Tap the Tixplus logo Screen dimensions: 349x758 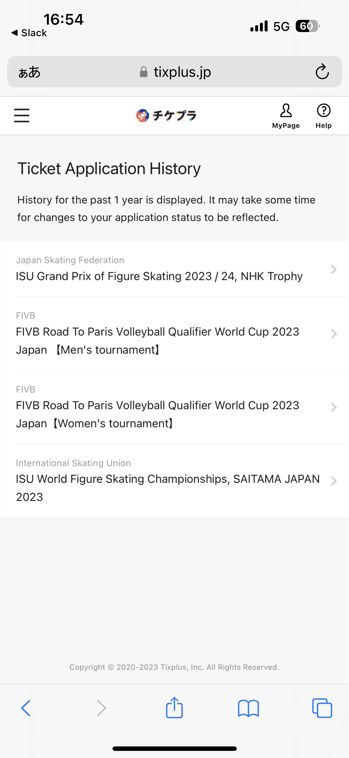click(x=166, y=116)
